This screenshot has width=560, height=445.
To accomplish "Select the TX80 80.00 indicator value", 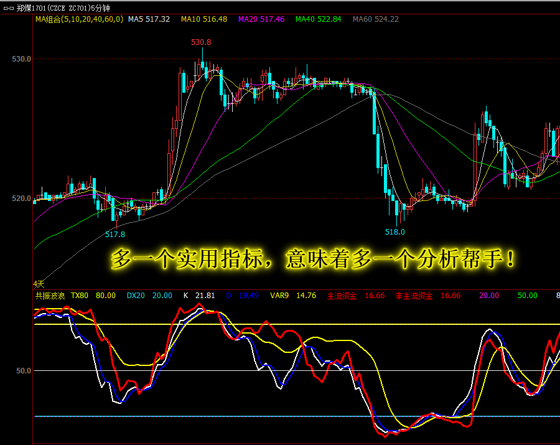I will click(93, 296).
